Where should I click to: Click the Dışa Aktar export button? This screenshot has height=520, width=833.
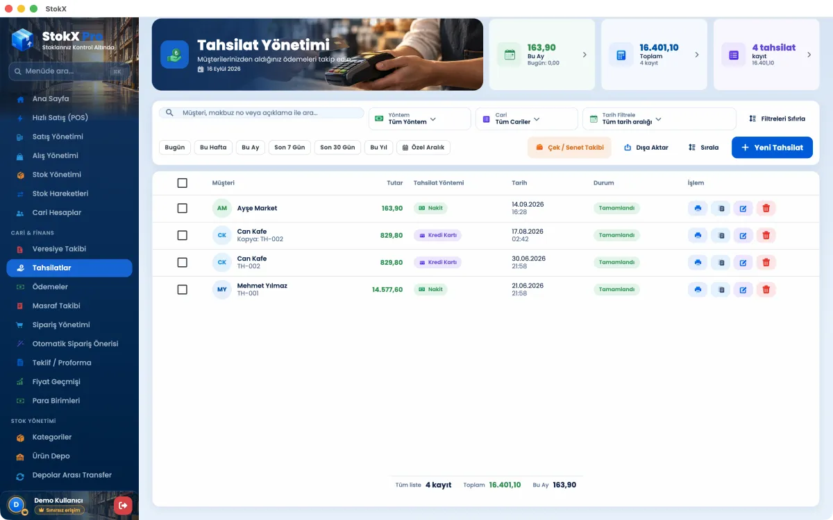pyautogui.click(x=646, y=148)
